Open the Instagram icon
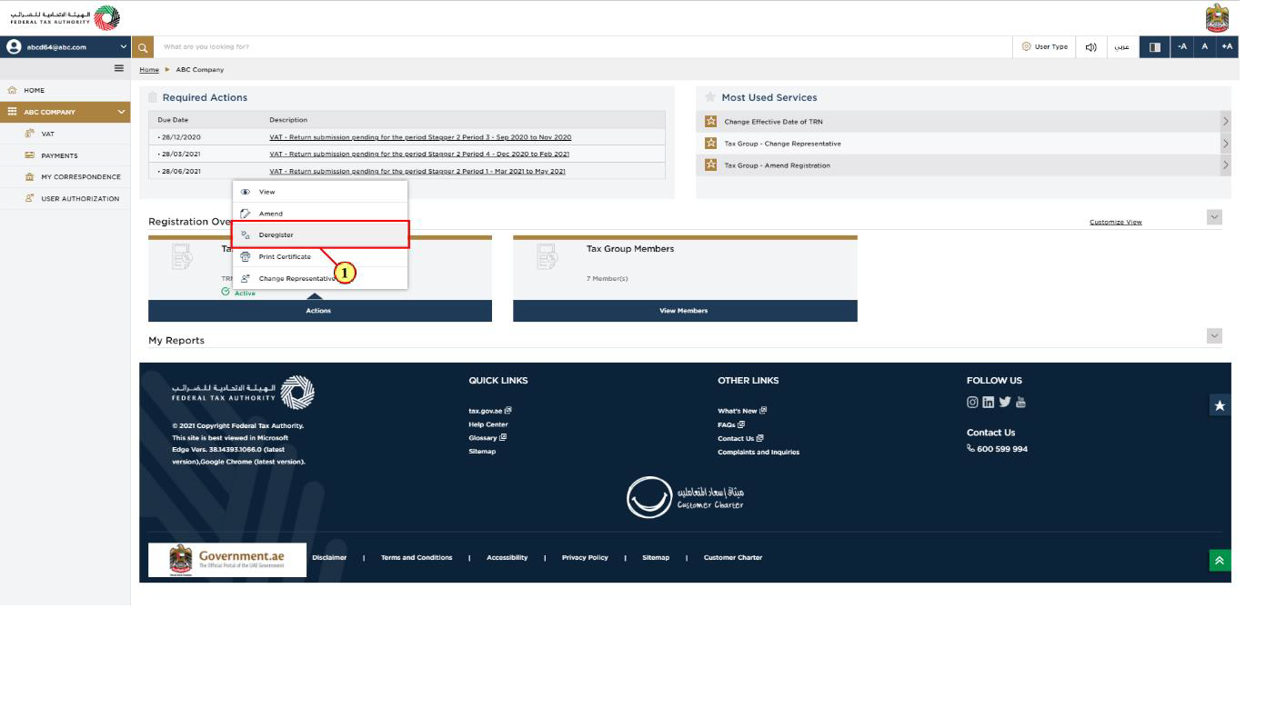Screen dimensions: 1286x728 (x=972, y=402)
